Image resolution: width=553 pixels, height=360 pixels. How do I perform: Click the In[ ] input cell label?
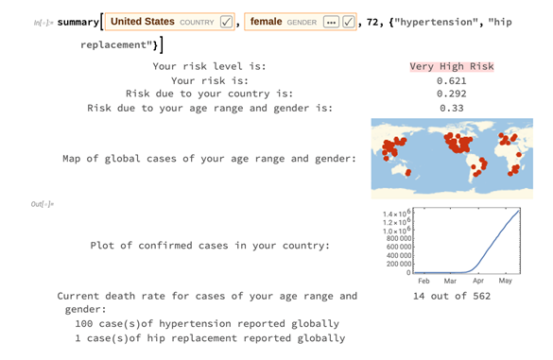pyautogui.click(x=43, y=23)
